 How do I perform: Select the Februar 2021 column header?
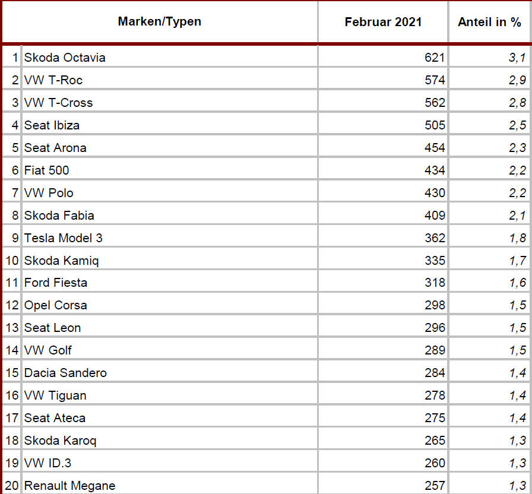[383, 22]
